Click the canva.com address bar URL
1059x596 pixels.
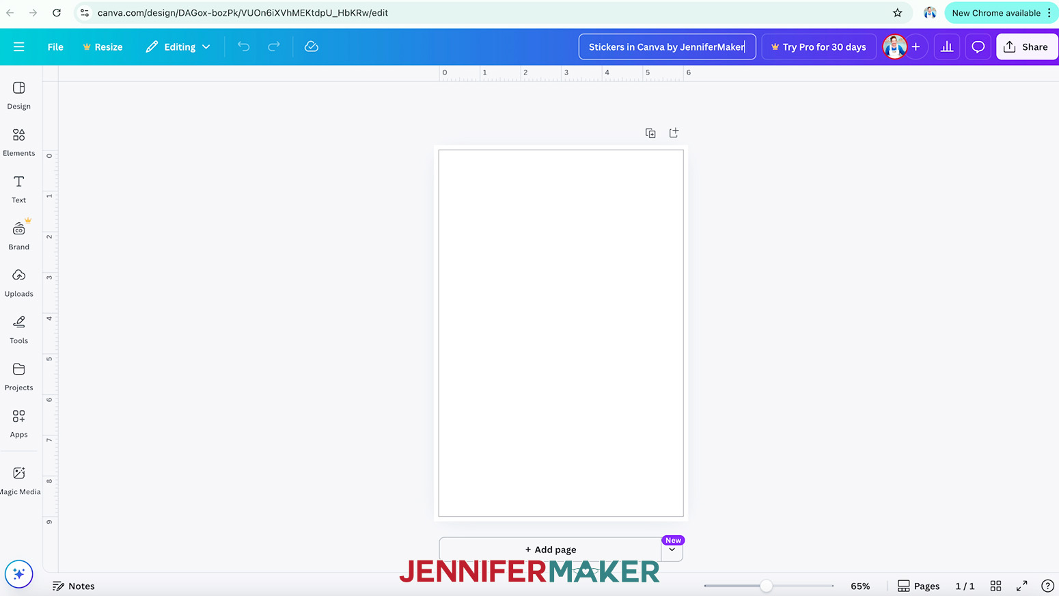[243, 12]
